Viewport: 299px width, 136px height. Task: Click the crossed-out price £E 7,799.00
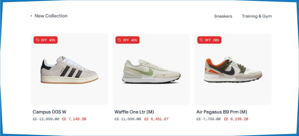point(209,119)
